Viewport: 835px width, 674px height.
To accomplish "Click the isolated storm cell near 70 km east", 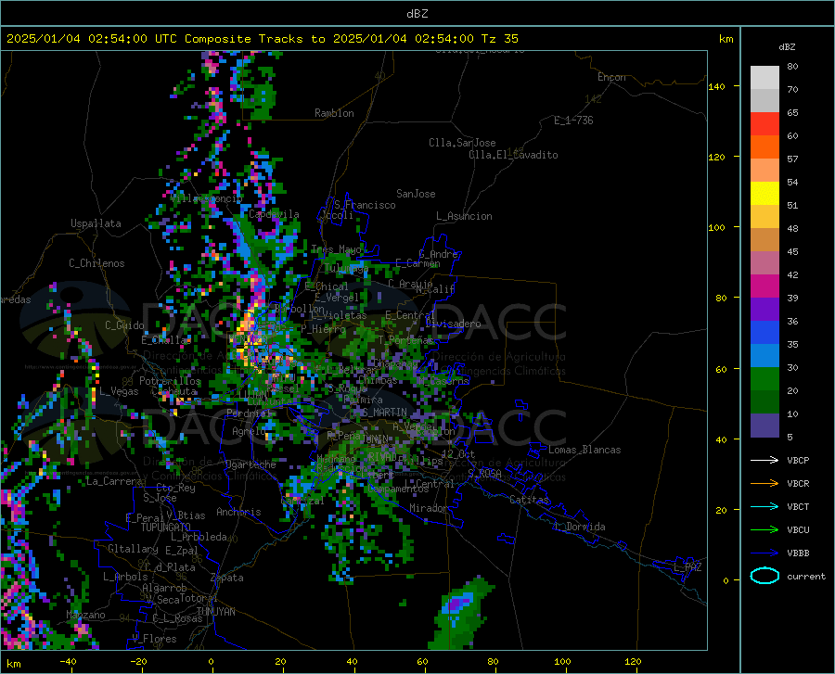I will pos(461,612).
